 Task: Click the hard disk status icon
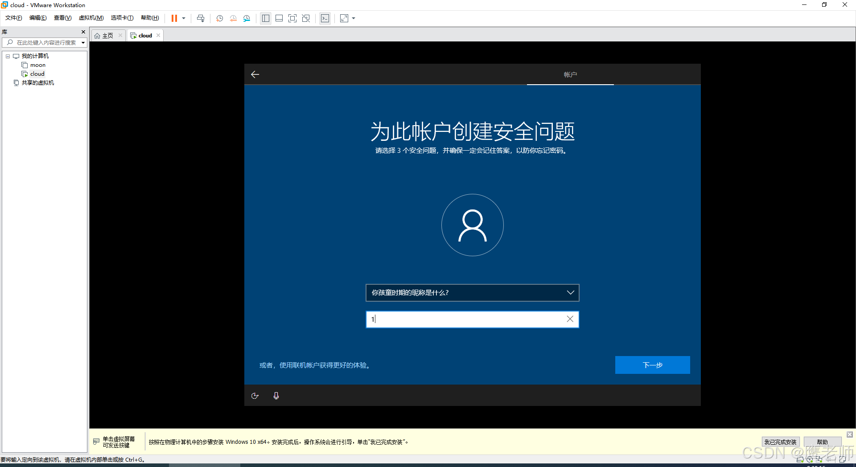pyautogui.click(x=800, y=459)
